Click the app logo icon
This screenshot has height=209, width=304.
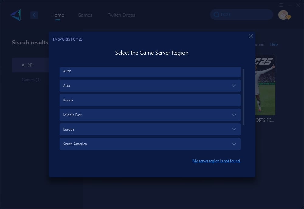click(x=16, y=15)
